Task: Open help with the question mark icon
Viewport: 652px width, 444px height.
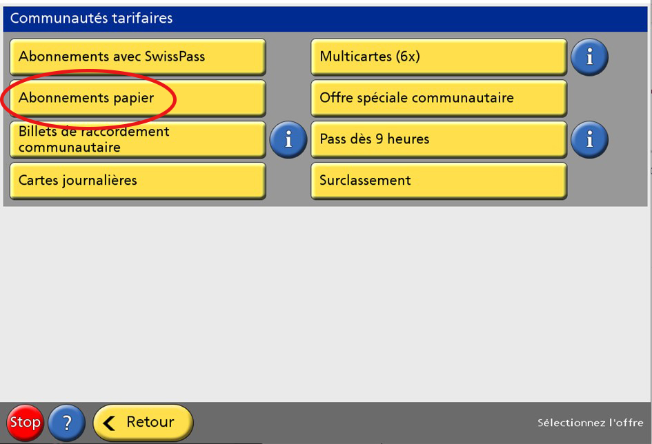Action: point(66,423)
